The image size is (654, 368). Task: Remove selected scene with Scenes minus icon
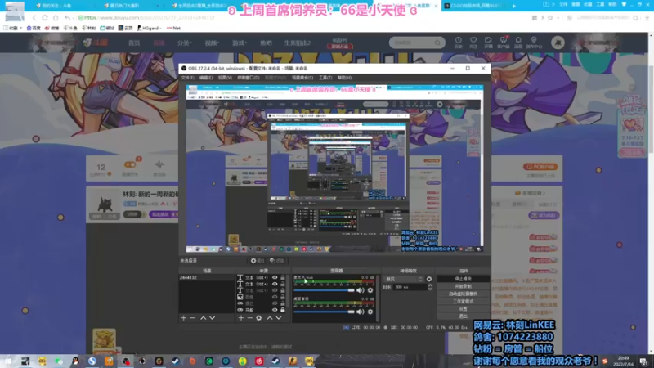[192, 318]
